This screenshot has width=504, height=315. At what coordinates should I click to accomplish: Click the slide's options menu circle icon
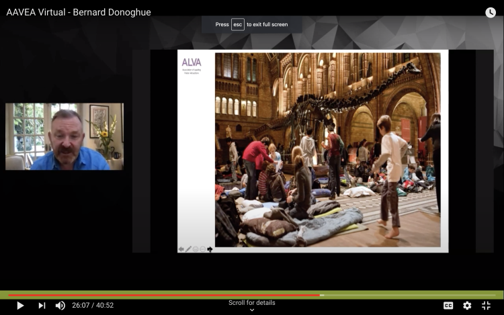tap(203, 249)
